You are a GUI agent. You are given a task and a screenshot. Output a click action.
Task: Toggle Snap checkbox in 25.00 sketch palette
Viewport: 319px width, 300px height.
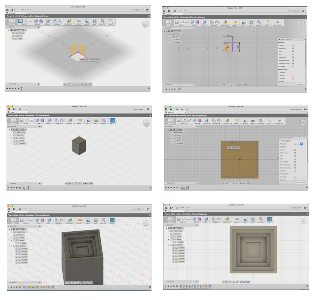(x=293, y=51)
